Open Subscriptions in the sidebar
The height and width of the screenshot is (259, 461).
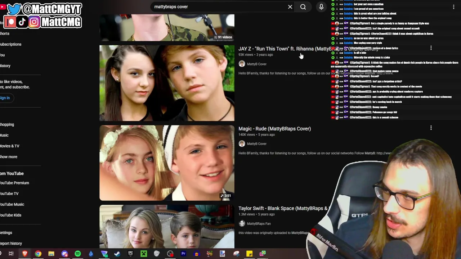click(10, 44)
